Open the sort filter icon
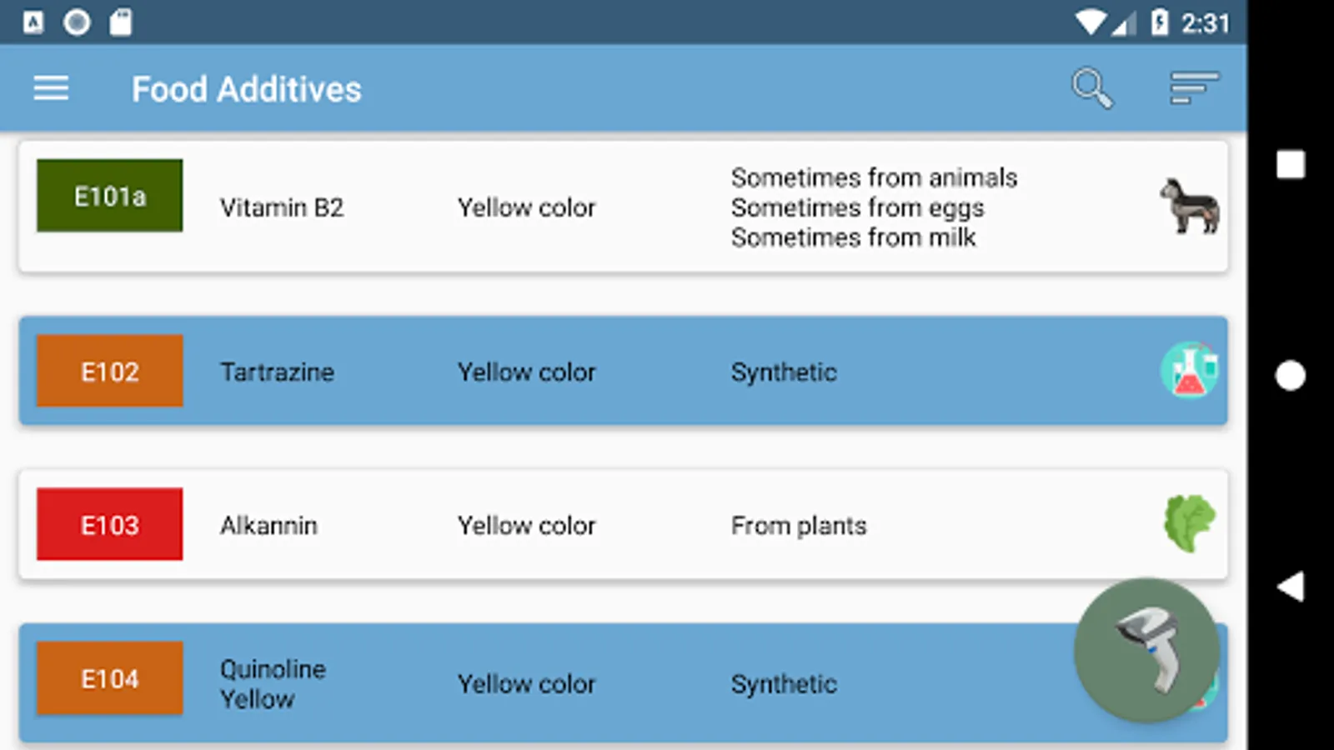1334x750 pixels. [x=1193, y=88]
